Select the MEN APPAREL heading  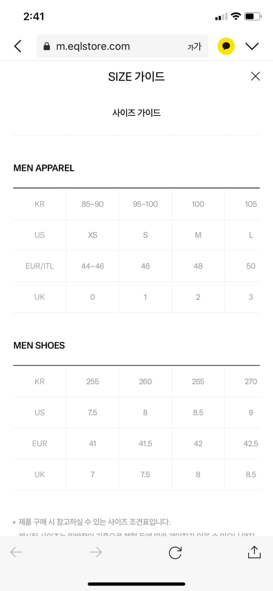(44, 168)
